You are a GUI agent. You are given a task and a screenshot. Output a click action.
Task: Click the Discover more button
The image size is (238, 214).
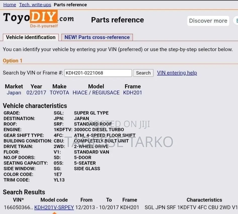point(208,21)
